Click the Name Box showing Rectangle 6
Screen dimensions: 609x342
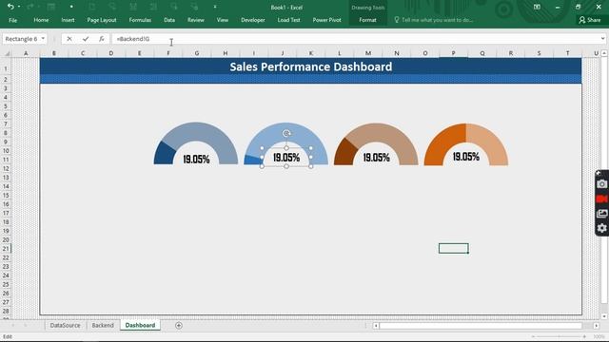22,39
